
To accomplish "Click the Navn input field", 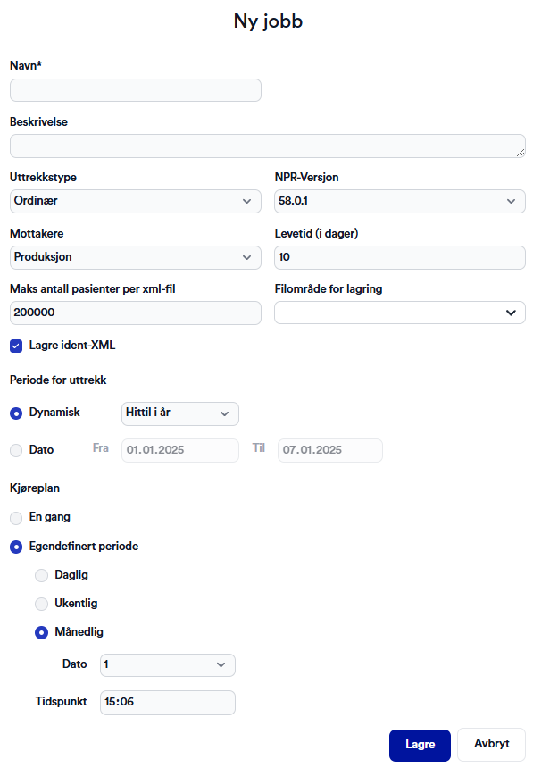I will [135, 89].
